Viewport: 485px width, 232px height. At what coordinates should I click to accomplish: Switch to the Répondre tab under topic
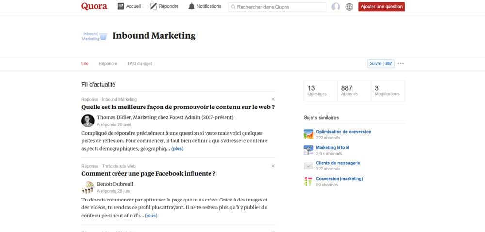coord(108,63)
